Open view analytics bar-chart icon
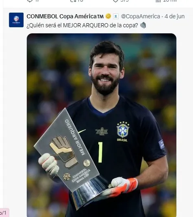 pyautogui.click(x=158, y=1)
